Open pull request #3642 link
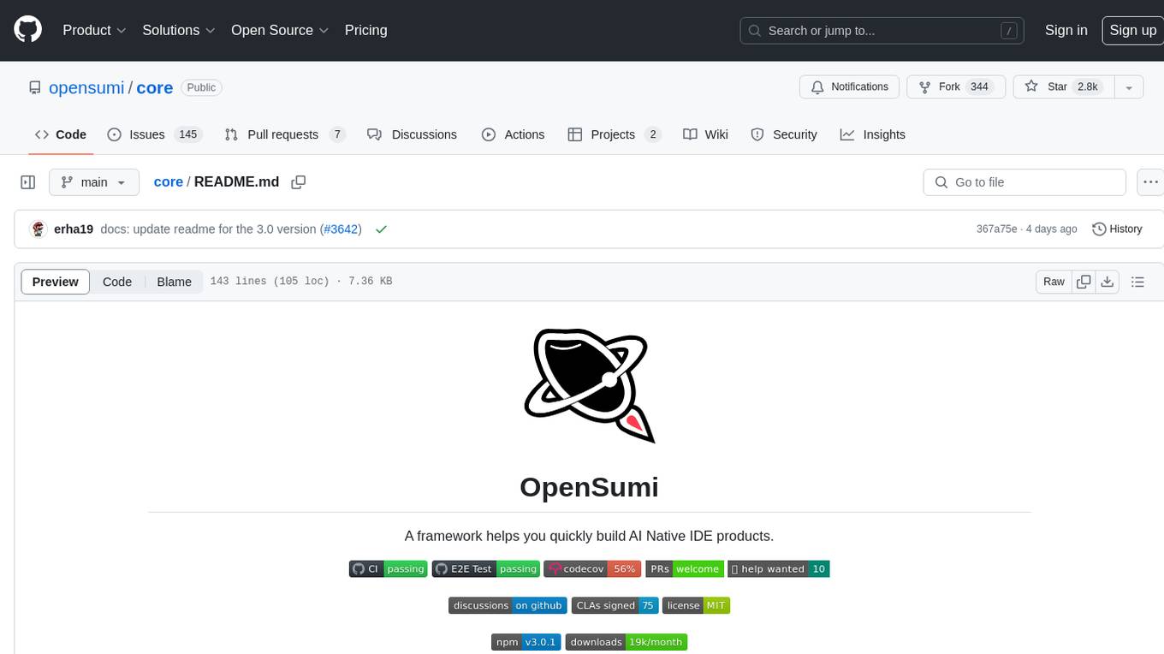 341,229
